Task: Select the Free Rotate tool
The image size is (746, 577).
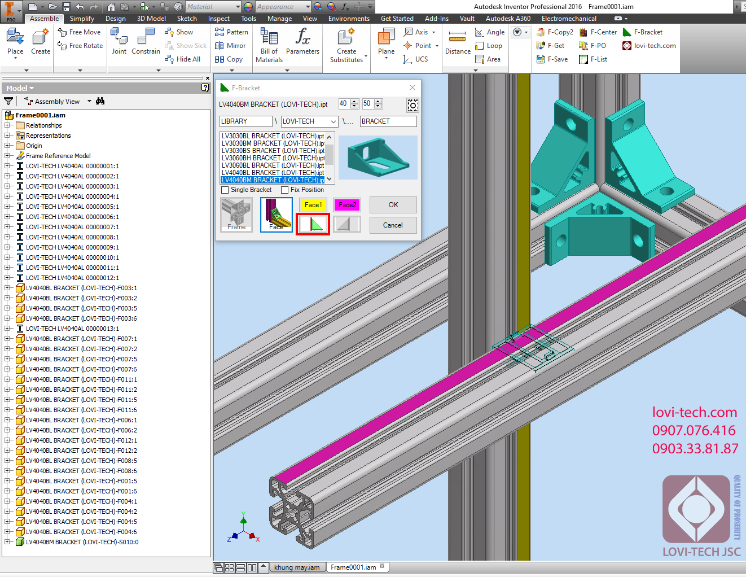Action: pos(80,46)
